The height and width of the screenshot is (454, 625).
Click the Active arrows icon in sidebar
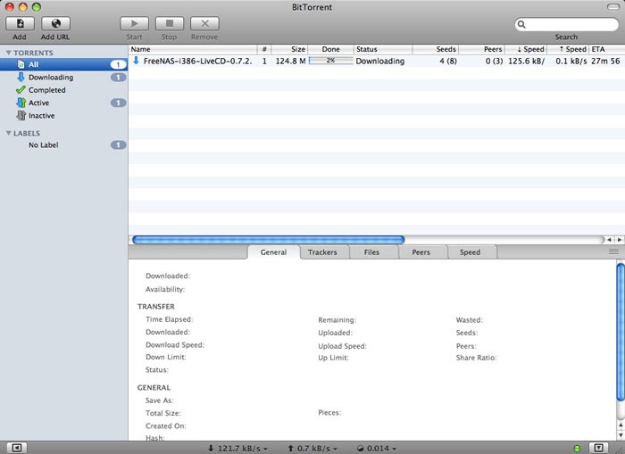point(21,103)
